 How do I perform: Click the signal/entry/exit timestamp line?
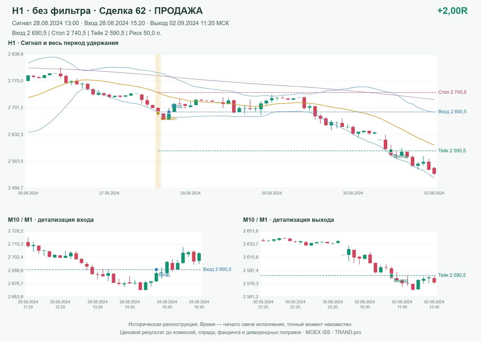(121, 23)
